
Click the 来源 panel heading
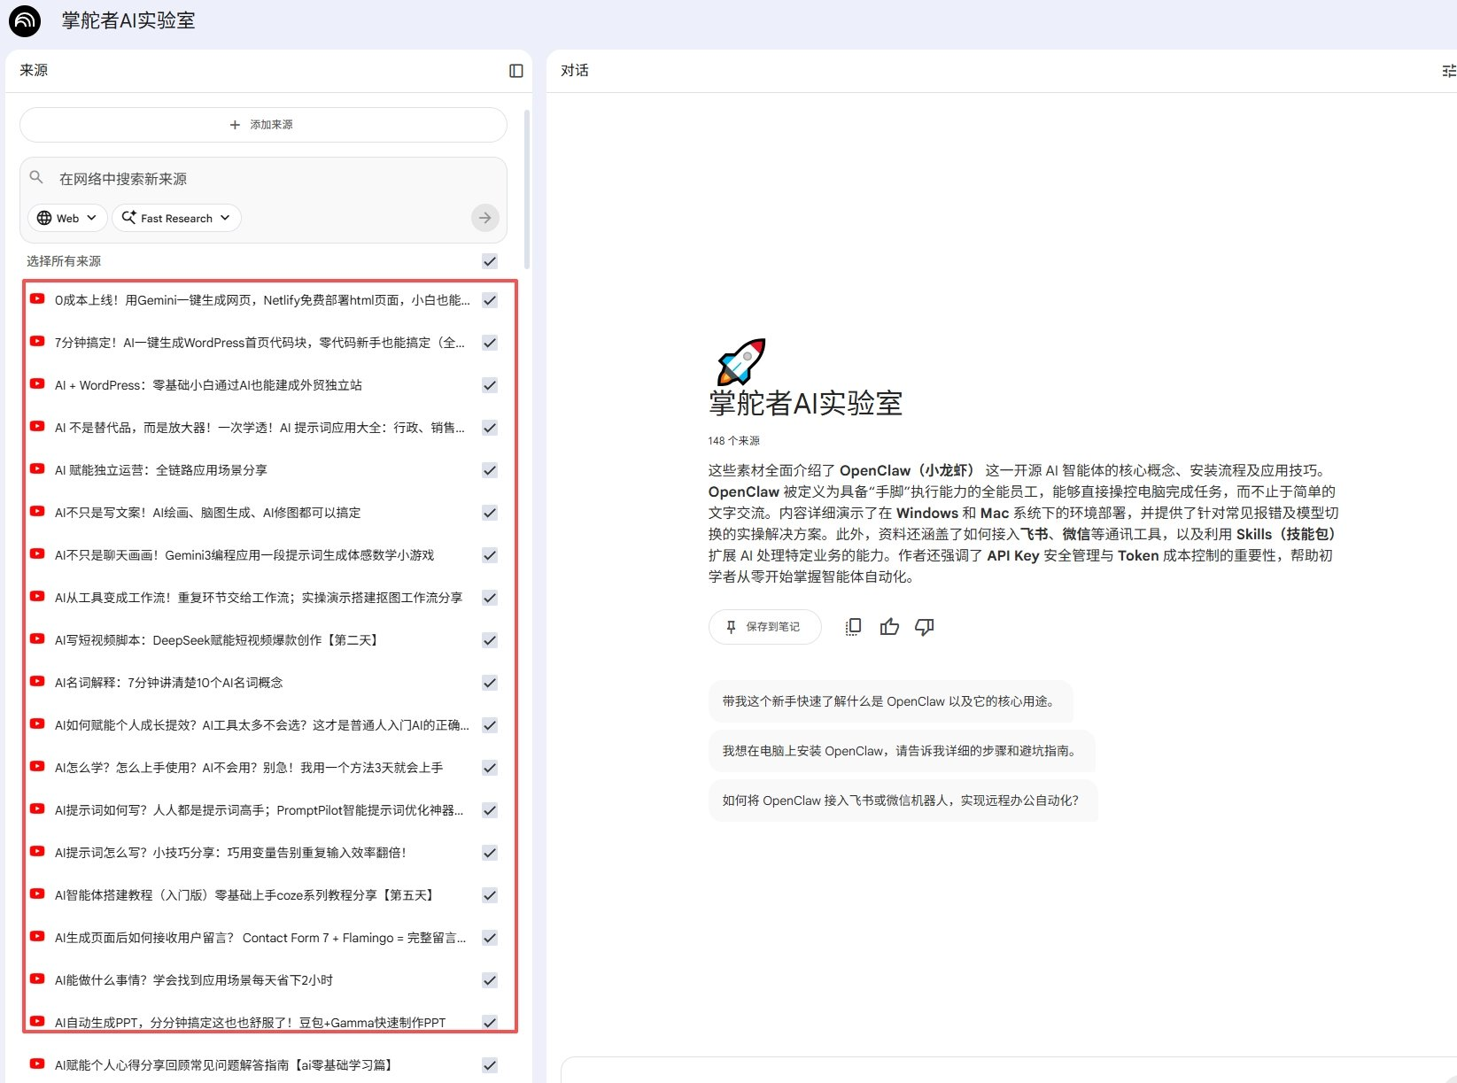pyautogui.click(x=34, y=71)
